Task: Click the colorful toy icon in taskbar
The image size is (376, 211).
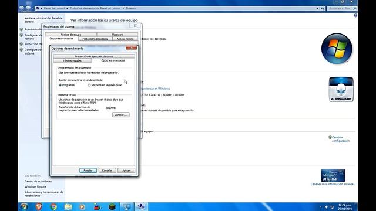Action: [97, 206]
